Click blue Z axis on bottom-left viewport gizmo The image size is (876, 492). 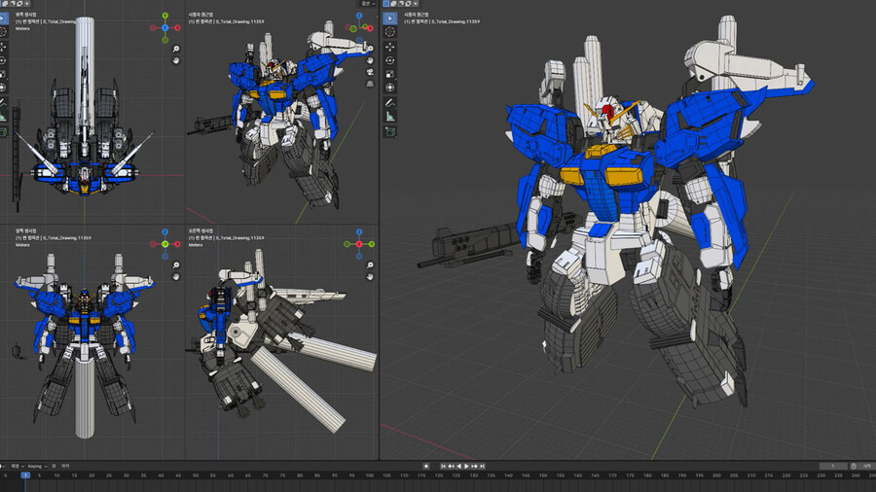[164, 231]
